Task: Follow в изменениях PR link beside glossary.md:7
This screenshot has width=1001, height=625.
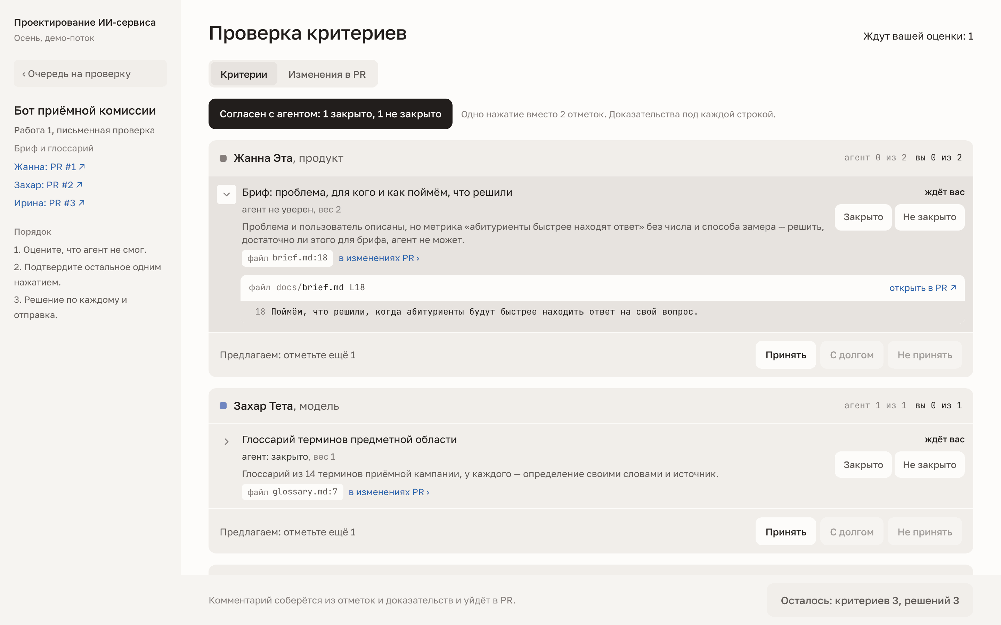Action: pyautogui.click(x=389, y=492)
